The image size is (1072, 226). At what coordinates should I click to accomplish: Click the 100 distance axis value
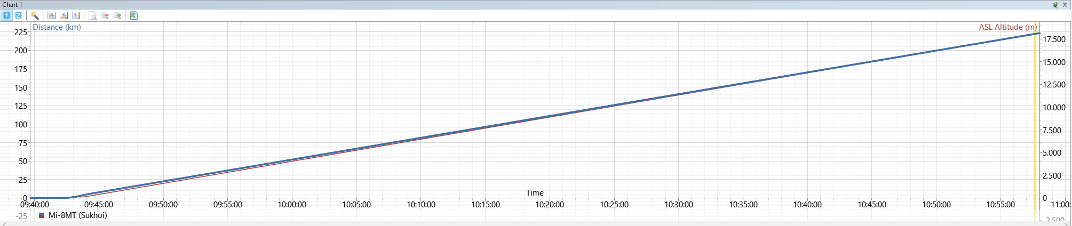click(21, 125)
